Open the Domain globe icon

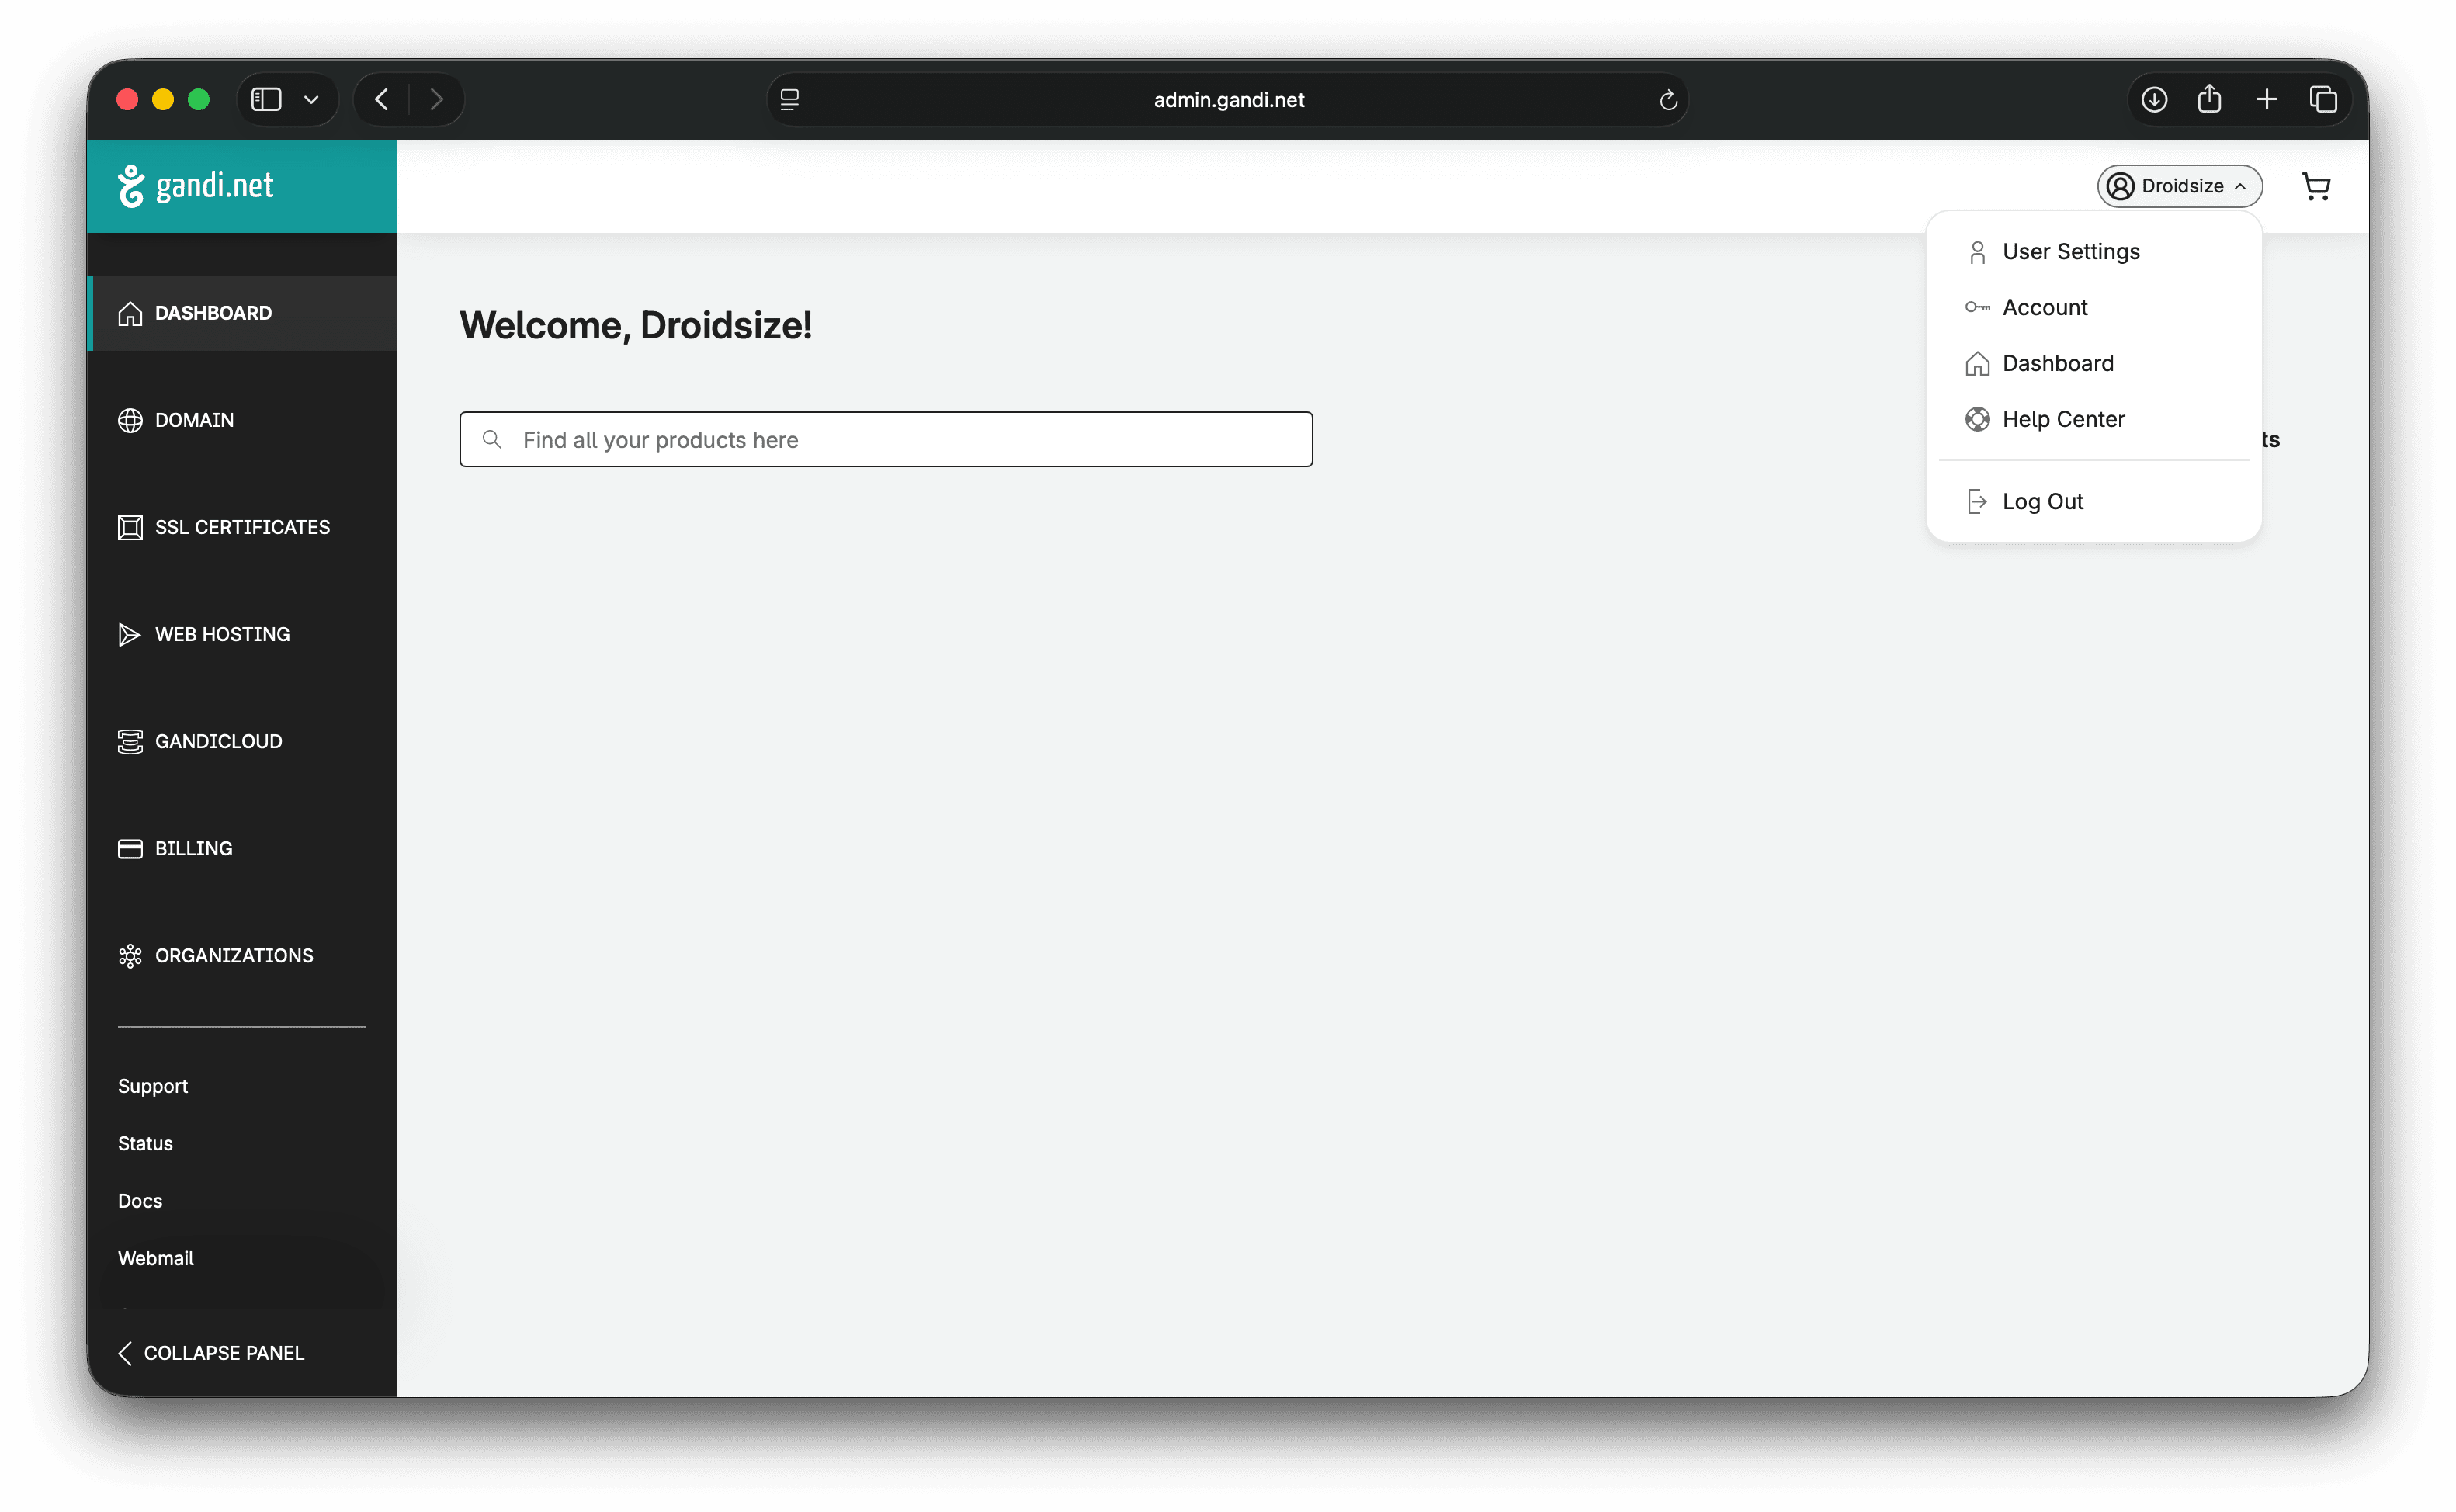tap(131, 420)
